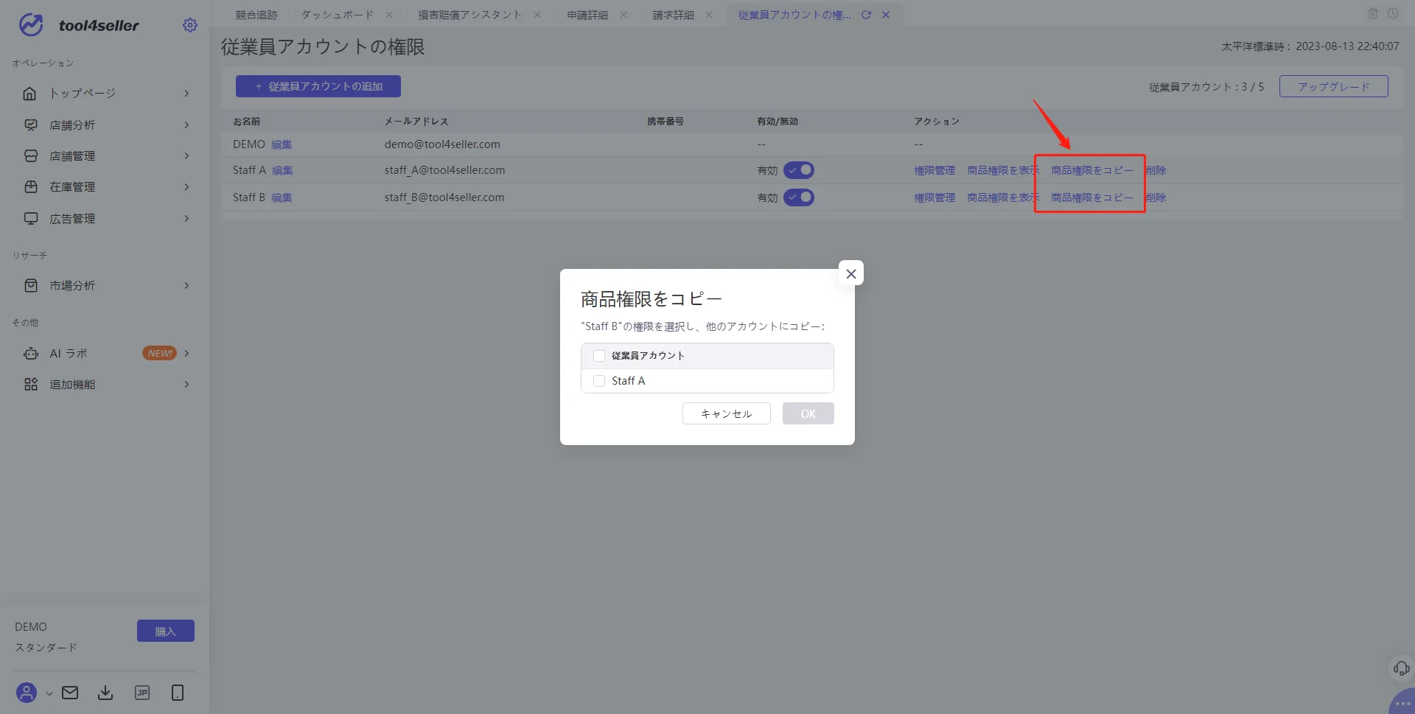
Task: Open the mail envelope icon at bottom
Action: tap(70, 693)
